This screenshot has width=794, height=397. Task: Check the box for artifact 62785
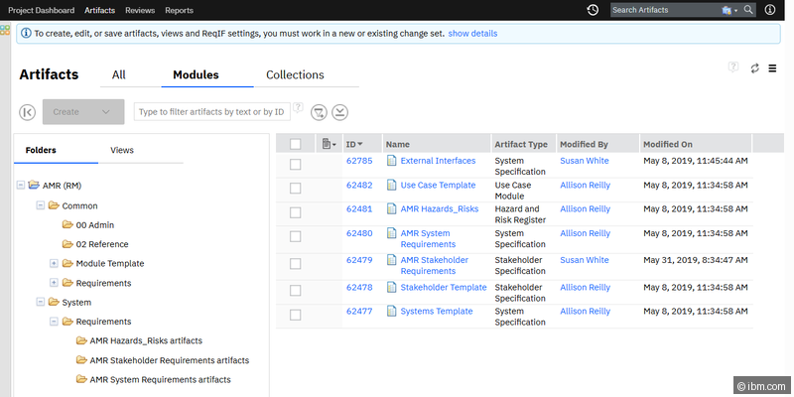tap(295, 164)
